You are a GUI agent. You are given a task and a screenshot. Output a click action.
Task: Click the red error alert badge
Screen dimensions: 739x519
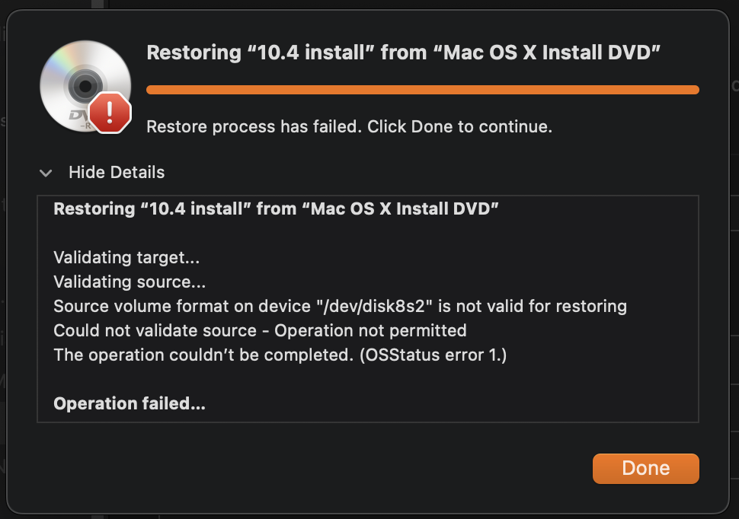(x=110, y=113)
